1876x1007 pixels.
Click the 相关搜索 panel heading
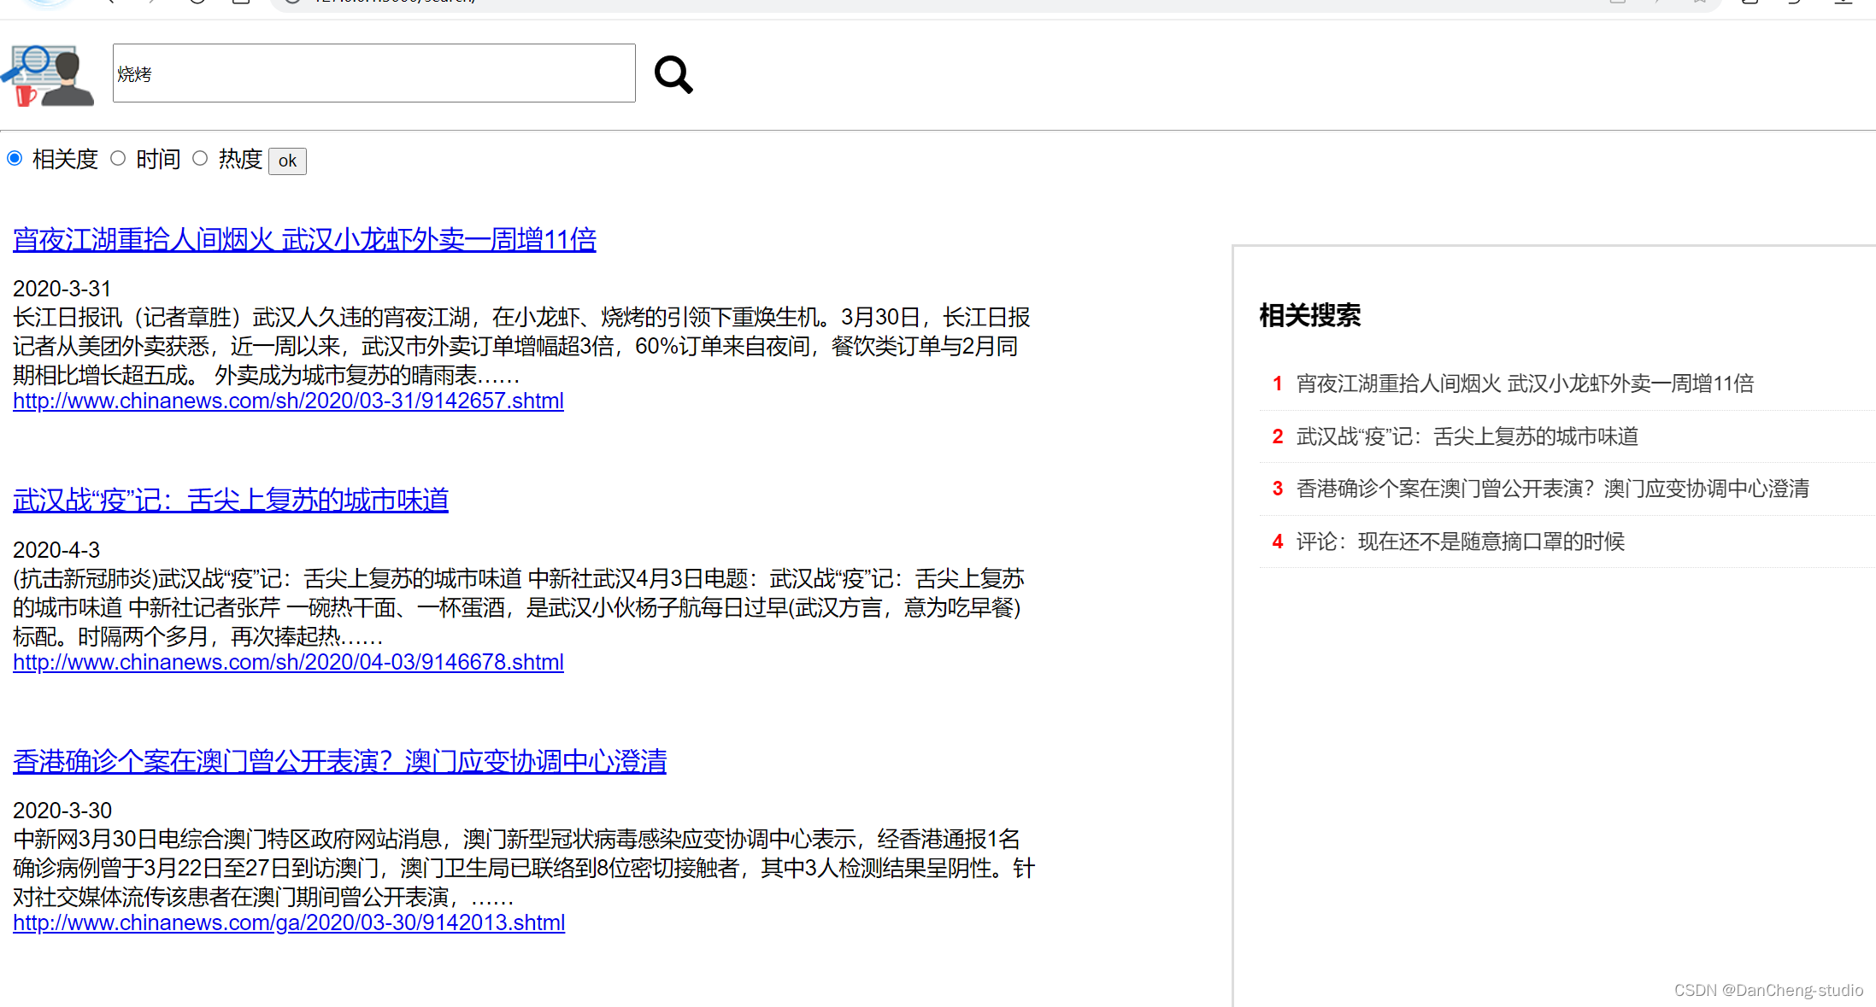pos(1309,315)
